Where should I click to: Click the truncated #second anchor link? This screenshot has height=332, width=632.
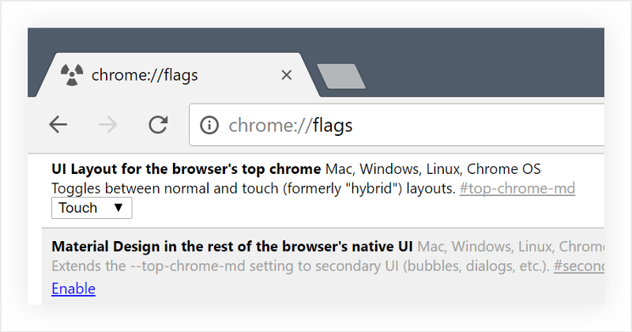pyautogui.click(x=578, y=266)
